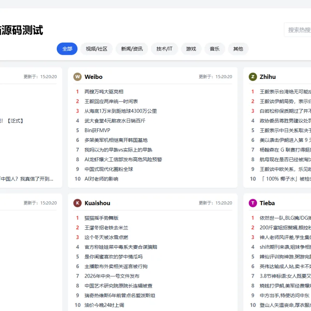Open Kuaishou topic 官方称娃娃菜中毒系夫妻合谋骗赔
Screen dimensions: 311x311
tap(121, 247)
